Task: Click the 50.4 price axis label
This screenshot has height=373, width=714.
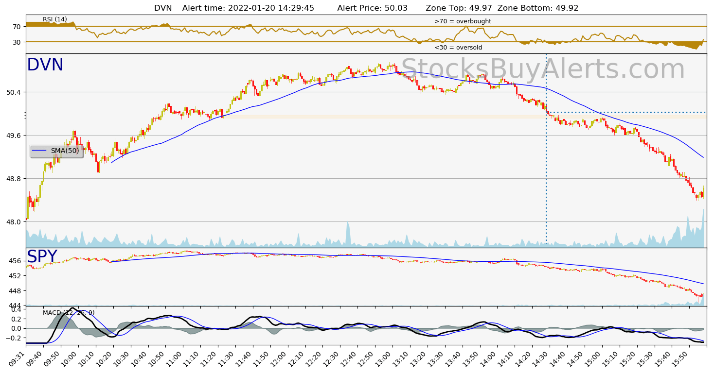Action: pyautogui.click(x=14, y=92)
